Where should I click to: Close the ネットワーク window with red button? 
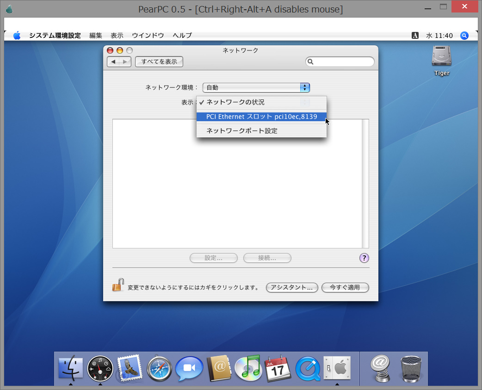click(110, 50)
